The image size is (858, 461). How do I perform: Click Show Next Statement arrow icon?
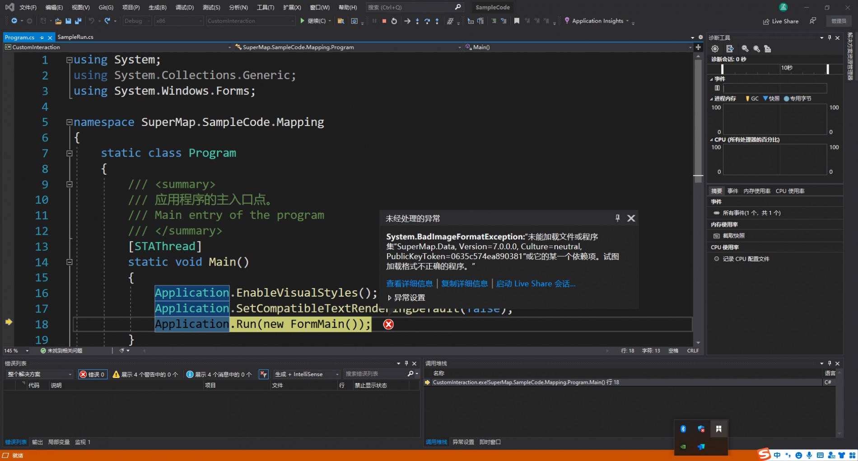pyautogui.click(x=407, y=21)
